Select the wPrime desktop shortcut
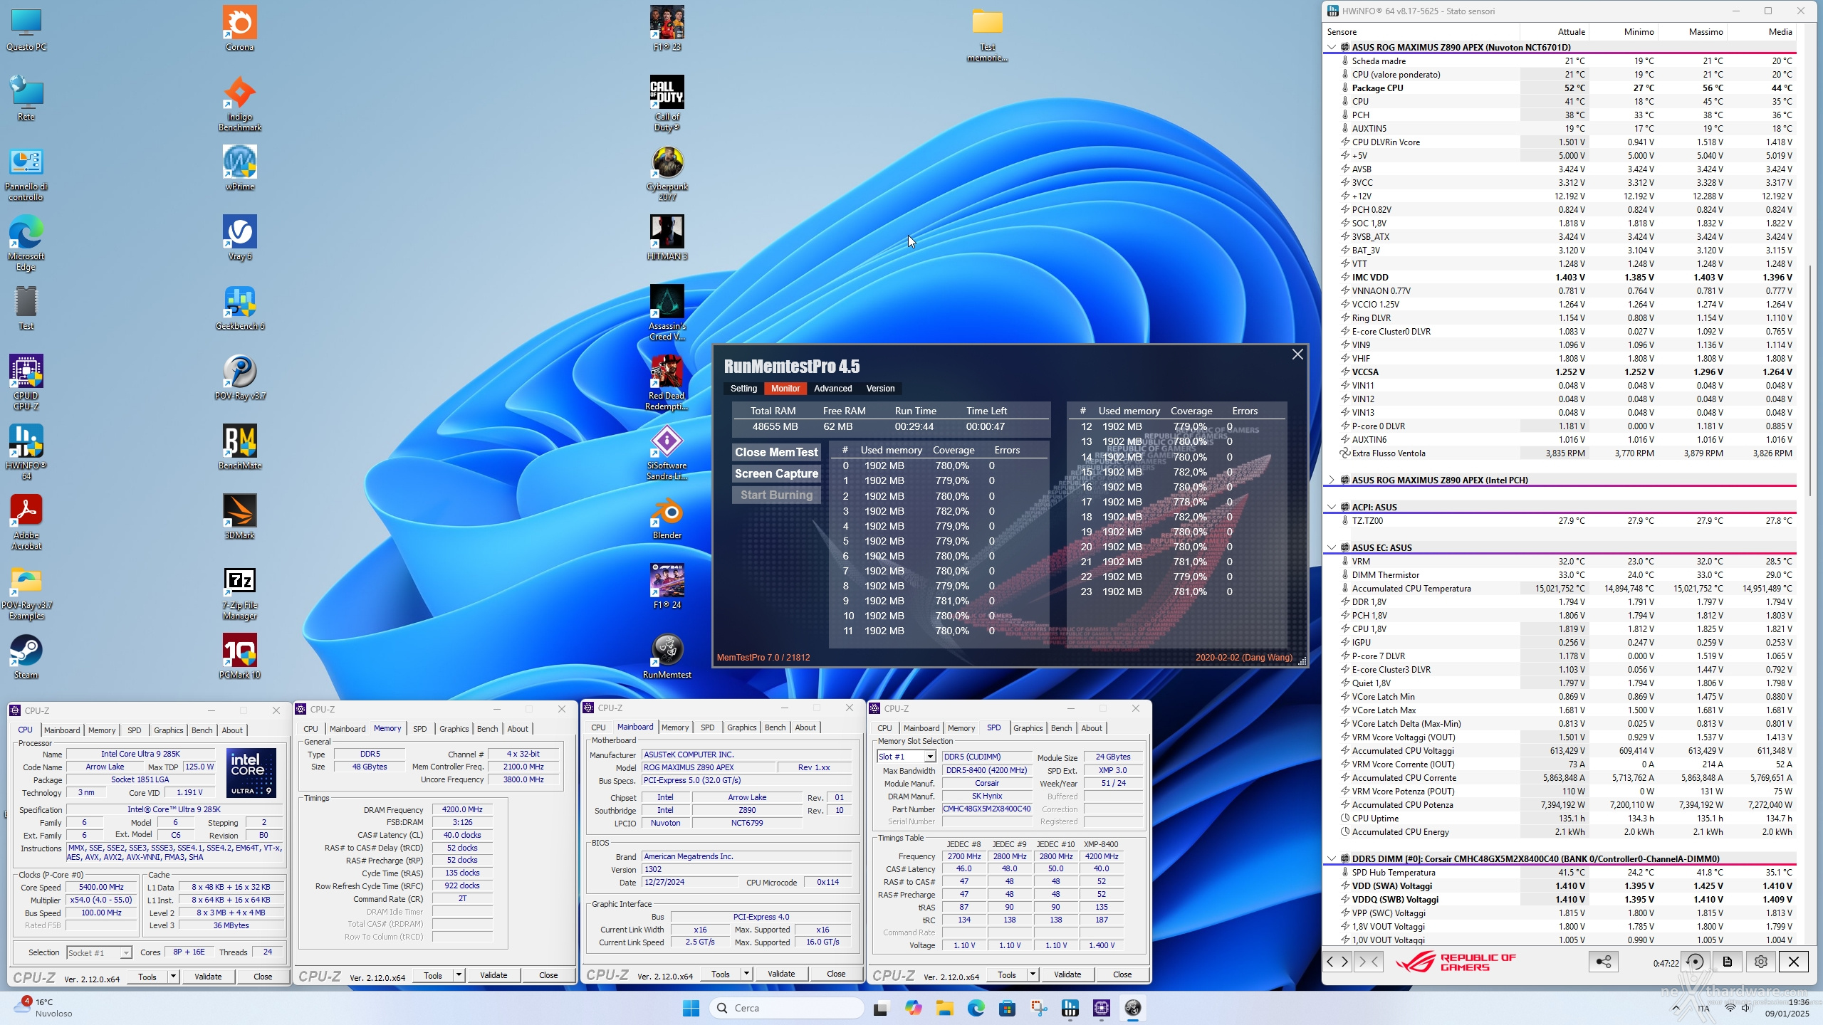The width and height of the screenshot is (1823, 1025). click(x=240, y=168)
